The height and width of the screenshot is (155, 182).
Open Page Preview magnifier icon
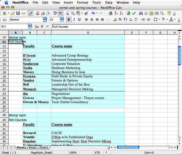pos(48,13)
